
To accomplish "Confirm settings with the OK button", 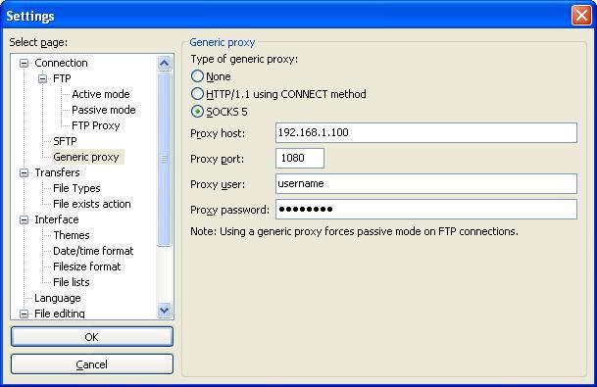I will (92, 336).
